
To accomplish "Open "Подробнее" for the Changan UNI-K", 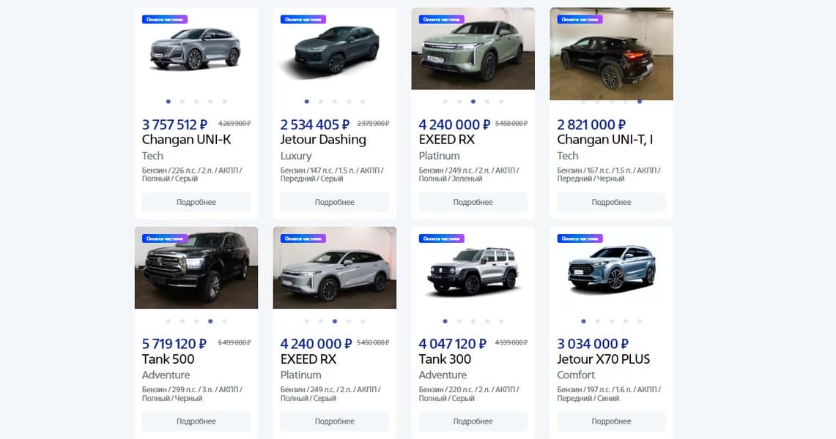I will [x=196, y=202].
